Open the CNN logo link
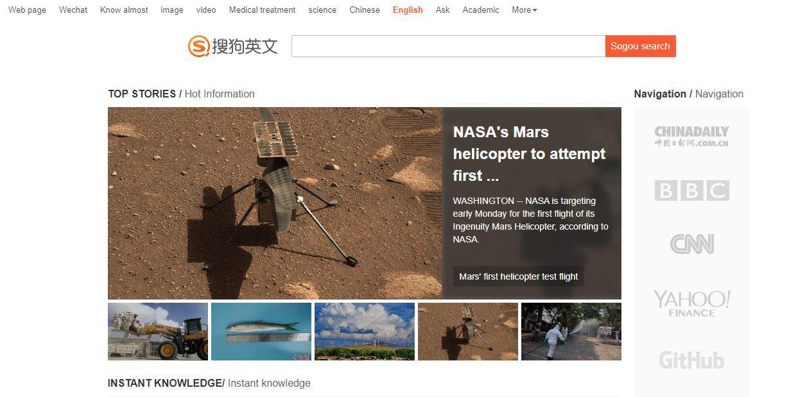 tap(691, 244)
